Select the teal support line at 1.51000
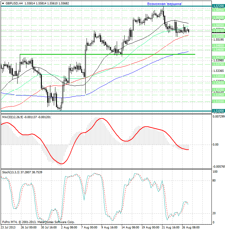Image resolution: width=225 pixels, height=230 pixels. coord(106,111)
